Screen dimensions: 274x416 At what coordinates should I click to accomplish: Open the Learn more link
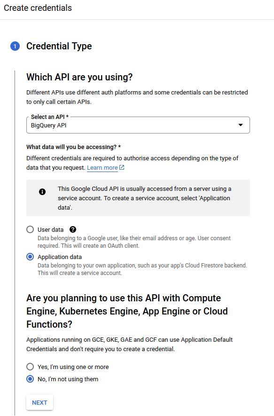[x=102, y=168]
